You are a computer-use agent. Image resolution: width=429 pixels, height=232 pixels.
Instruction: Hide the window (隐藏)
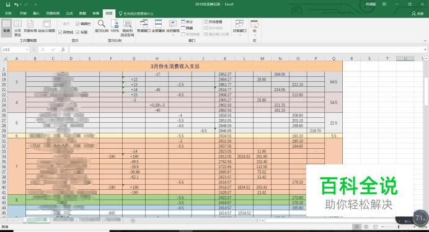click(187, 28)
